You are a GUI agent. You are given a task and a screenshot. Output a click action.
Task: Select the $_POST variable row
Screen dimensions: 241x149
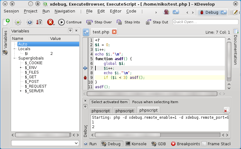point(32,82)
